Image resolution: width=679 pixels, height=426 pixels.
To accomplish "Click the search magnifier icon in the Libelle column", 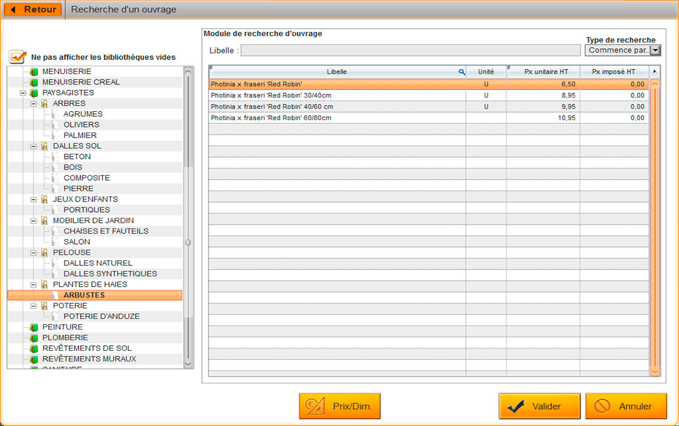I will click(x=462, y=71).
